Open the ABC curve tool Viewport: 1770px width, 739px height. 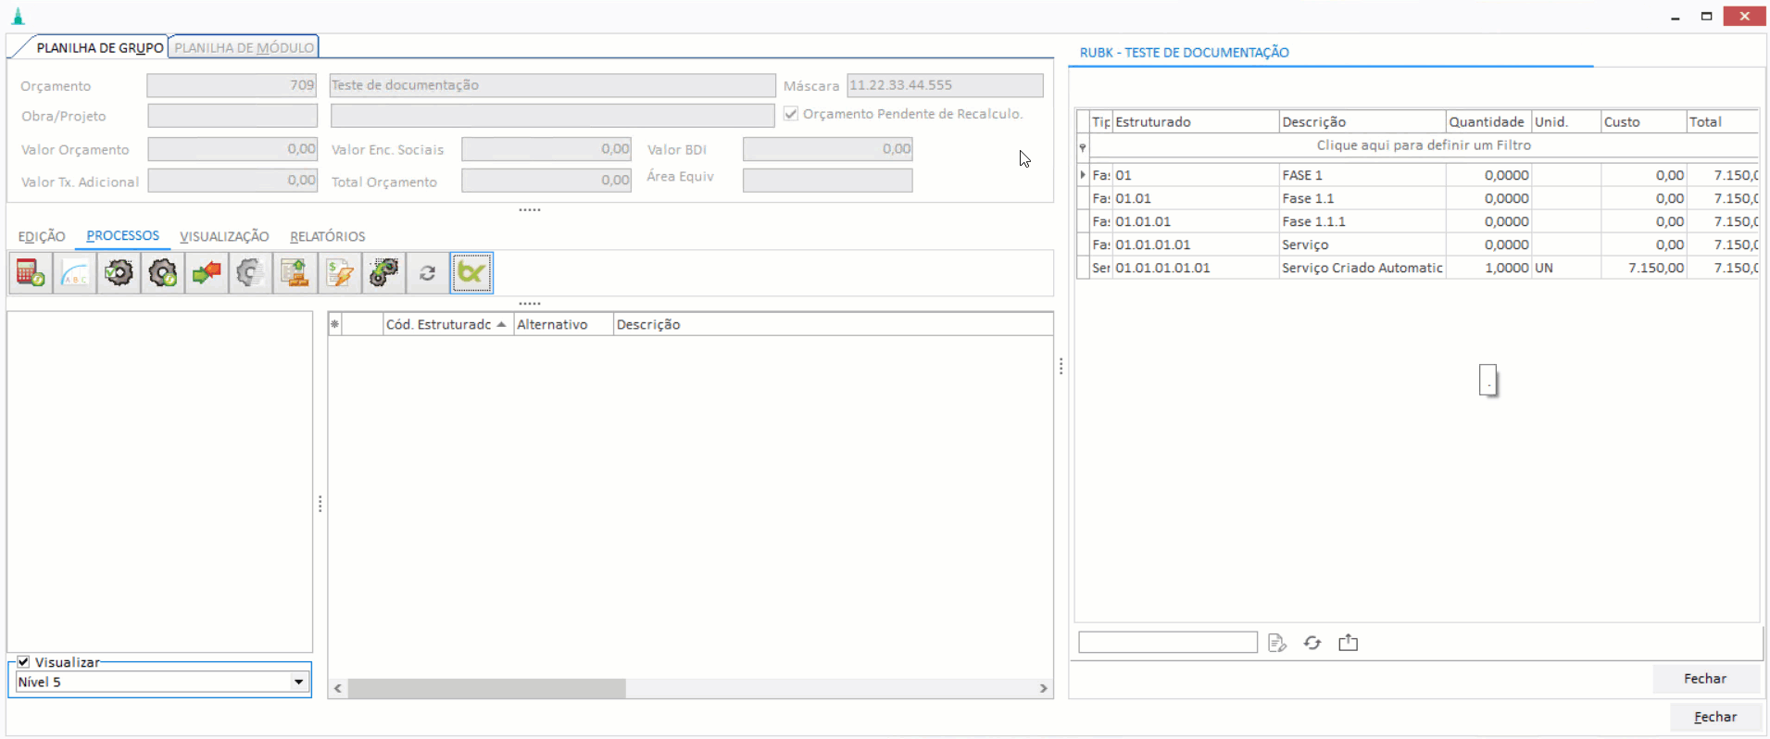(x=75, y=273)
